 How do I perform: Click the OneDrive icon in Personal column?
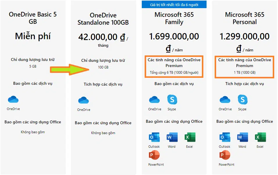pos(225,100)
